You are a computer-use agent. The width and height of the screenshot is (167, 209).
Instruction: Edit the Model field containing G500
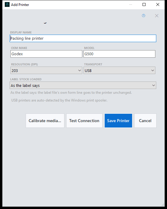coord(119,54)
